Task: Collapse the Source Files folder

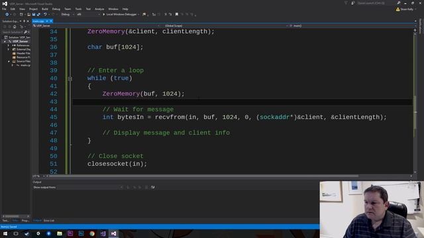Action: 9,61
